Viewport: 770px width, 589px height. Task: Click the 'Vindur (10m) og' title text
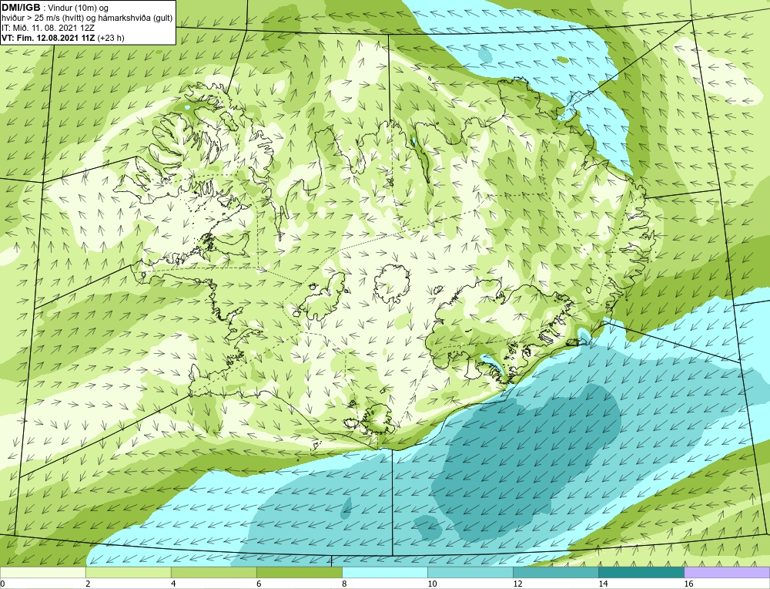tap(78, 8)
